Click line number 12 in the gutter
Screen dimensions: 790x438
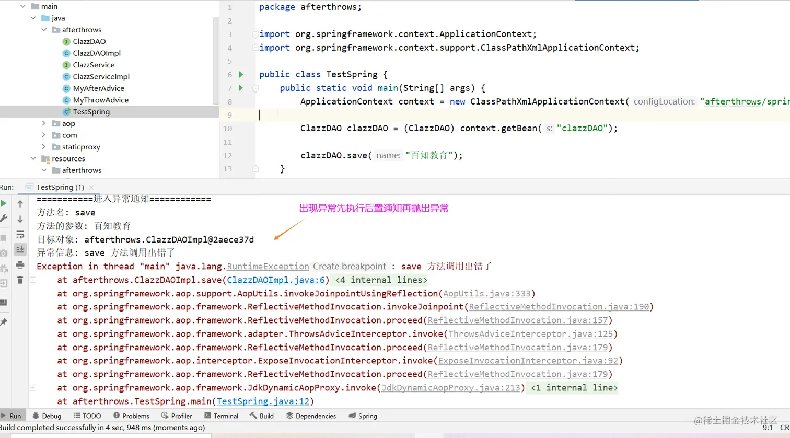(x=227, y=156)
